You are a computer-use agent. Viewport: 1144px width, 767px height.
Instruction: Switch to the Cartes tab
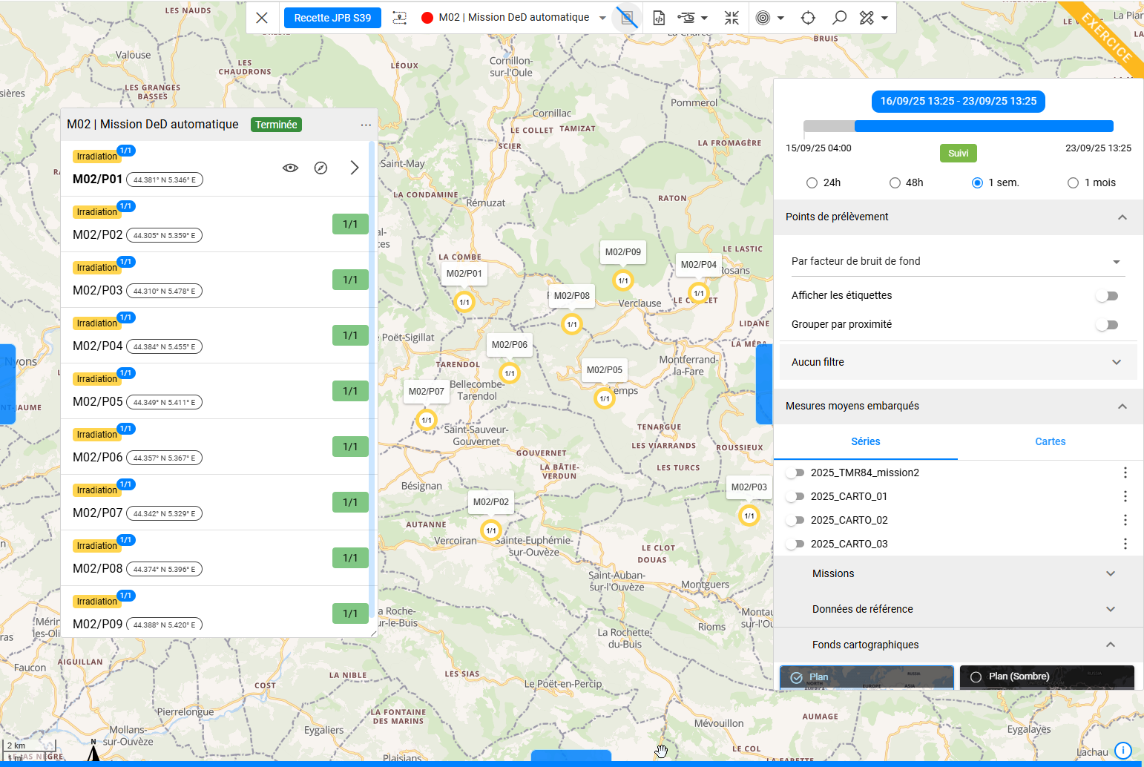click(x=1050, y=441)
